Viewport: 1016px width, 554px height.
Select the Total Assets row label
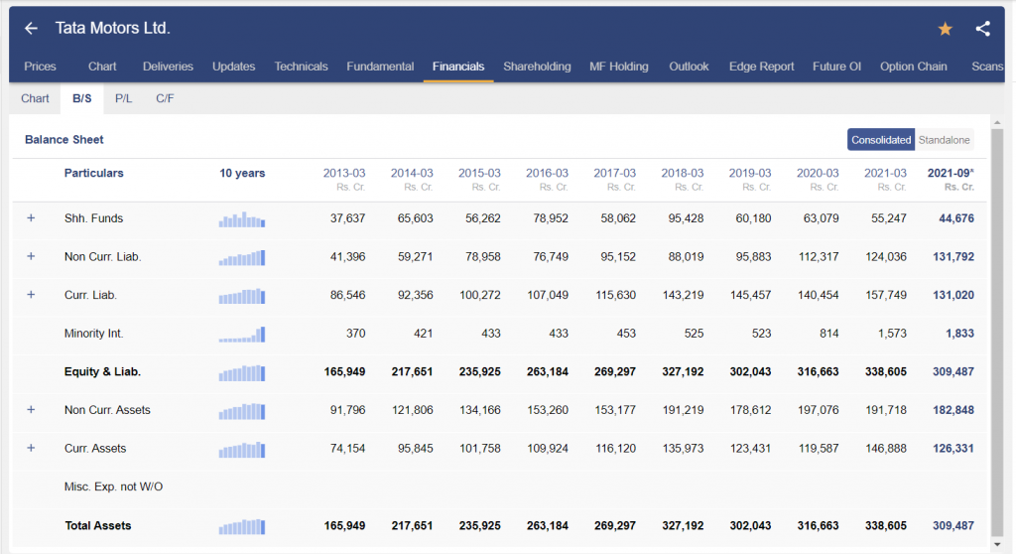[x=98, y=525]
